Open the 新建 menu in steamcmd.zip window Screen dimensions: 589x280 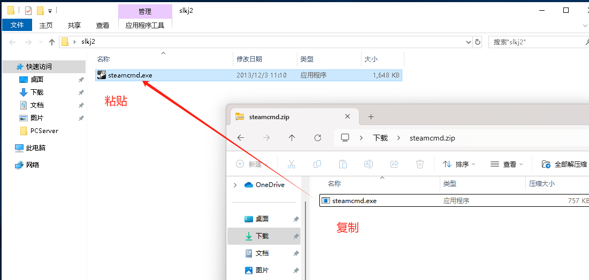tap(251, 164)
